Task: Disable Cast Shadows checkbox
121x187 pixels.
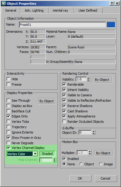Action: pyautogui.click(x=64, y=111)
